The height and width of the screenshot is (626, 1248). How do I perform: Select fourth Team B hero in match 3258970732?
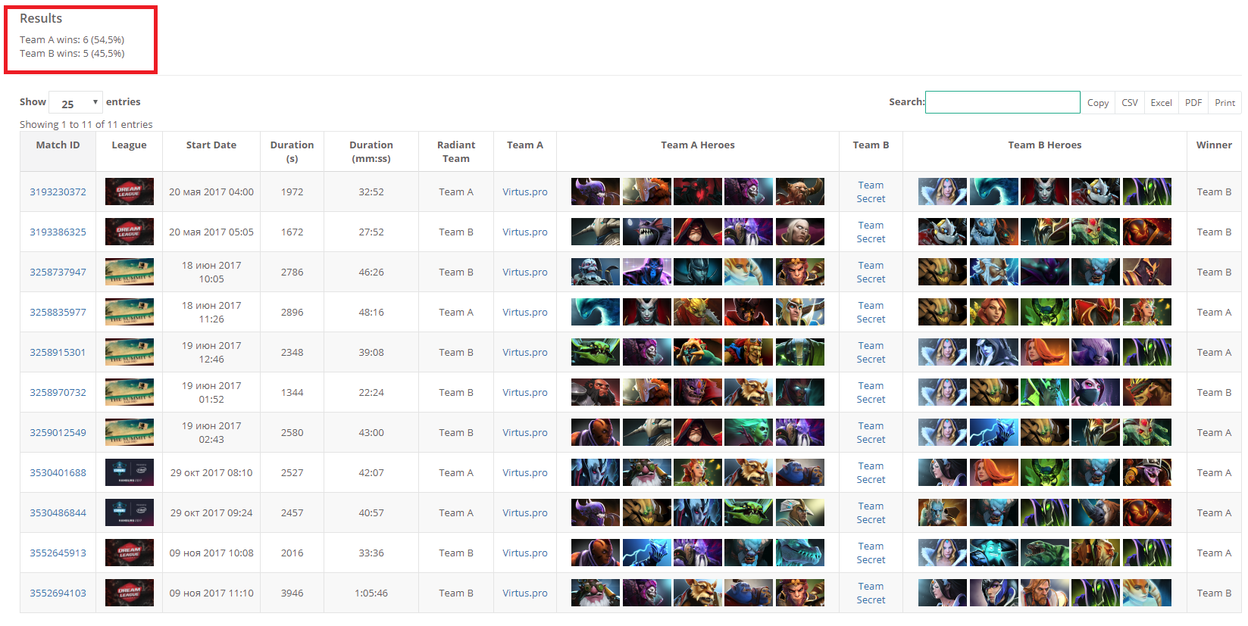tap(1096, 392)
